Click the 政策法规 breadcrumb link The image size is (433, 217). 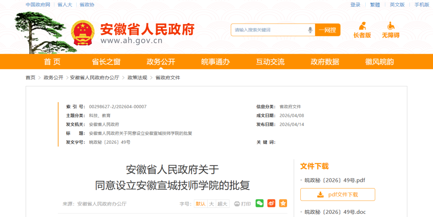[x=137, y=78]
